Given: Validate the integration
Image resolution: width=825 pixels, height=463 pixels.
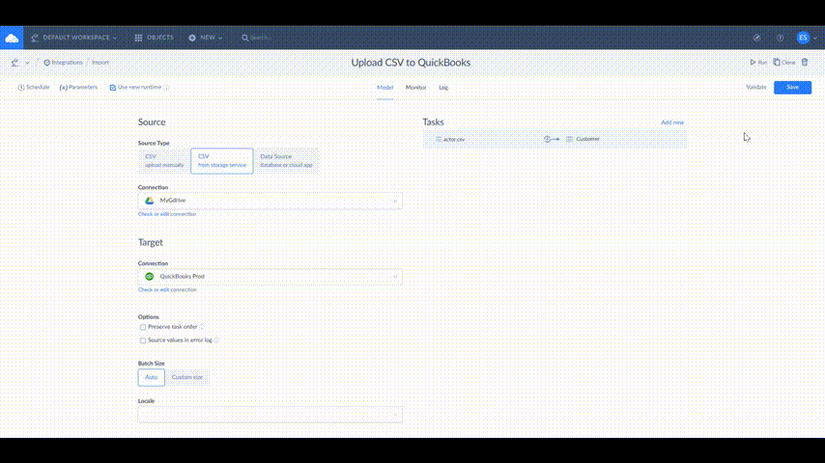Looking at the screenshot, I should pyautogui.click(x=756, y=87).
